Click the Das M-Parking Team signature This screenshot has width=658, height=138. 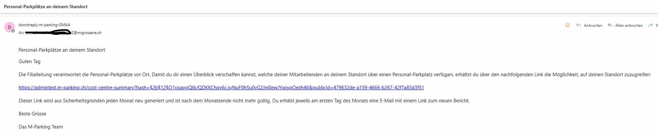click(41, 127)
